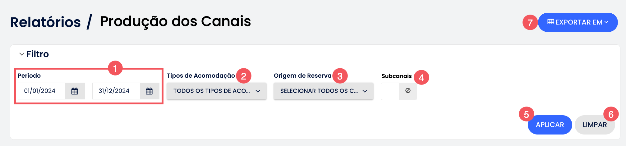This screenshot has height=146, width=626.
Task: Click the red badge numbered 4
Action: pyautogui.click(x=421, y=78)
